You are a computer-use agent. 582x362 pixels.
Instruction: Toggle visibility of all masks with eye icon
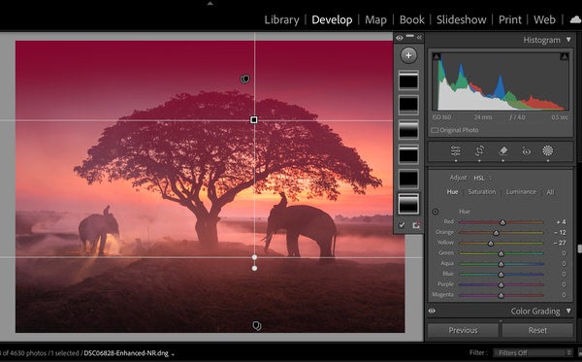399,38
